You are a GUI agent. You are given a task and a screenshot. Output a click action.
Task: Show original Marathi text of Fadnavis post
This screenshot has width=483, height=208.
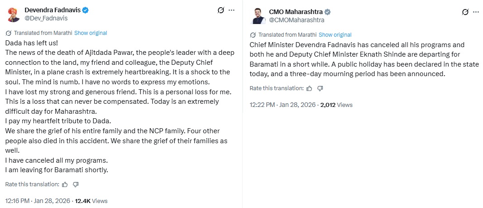pyautogui.click(x=91, y=33)
